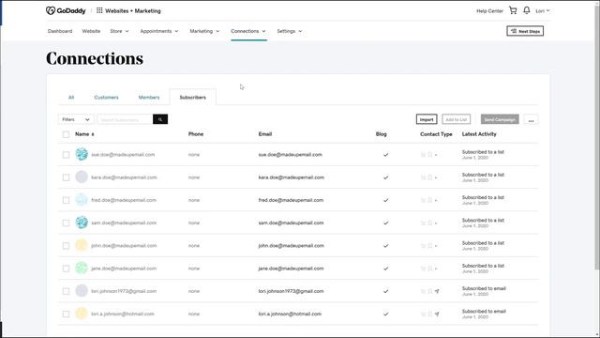Click the GoDaddy logo
This screenshot has width=600, height=338.
click(x=66, y=10)
